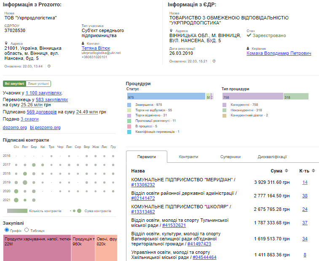Click Завершена blue legend swatch
The height and width of the screenshot is (261, 319).
coord(129,105)
